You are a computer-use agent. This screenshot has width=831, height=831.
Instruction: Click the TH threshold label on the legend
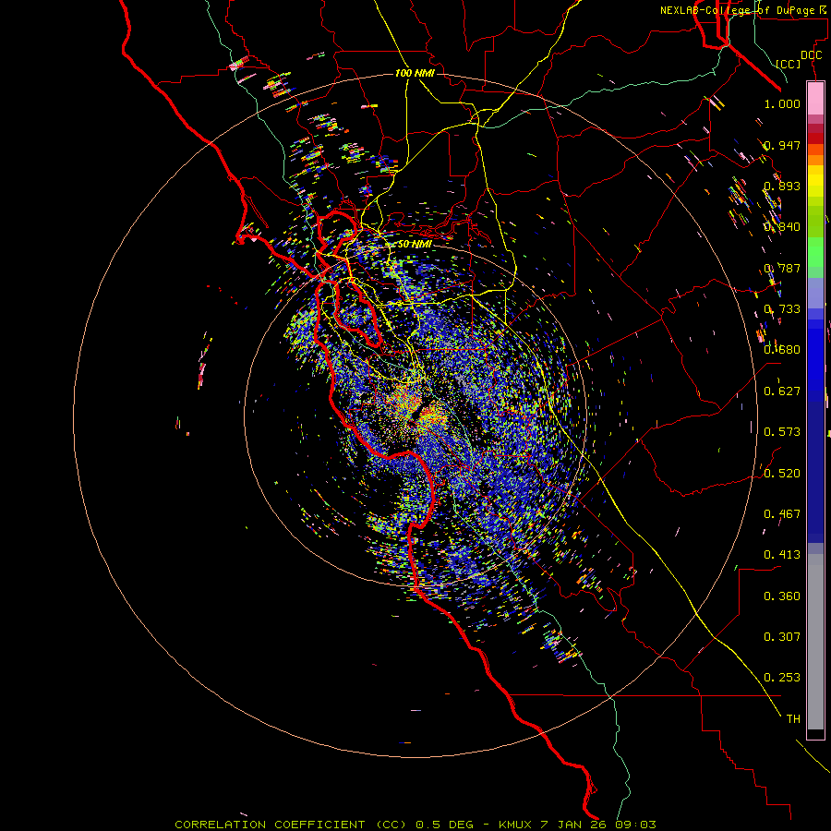point(793,719)
